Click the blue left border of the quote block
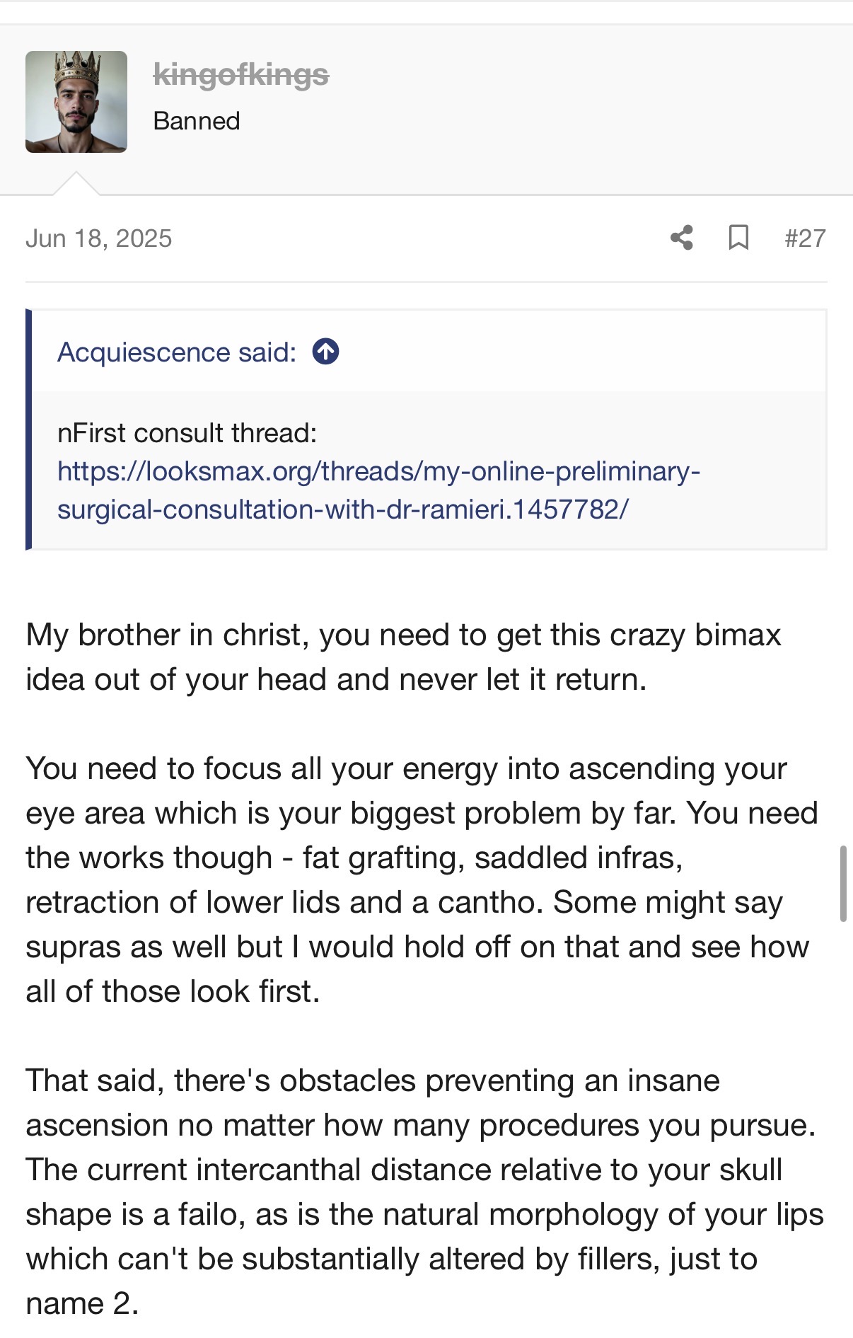This screenshot has height=1338, width=853. point(28,429)
